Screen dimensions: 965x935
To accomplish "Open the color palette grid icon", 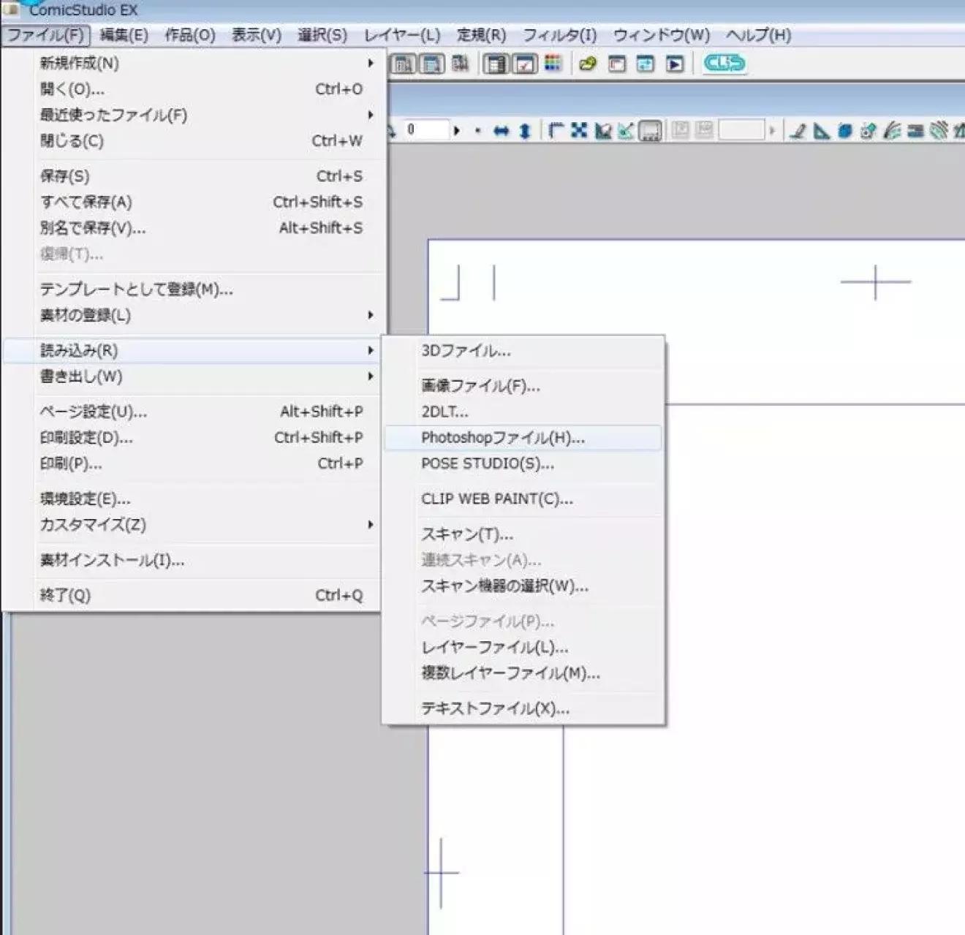I will coord(553,64).
